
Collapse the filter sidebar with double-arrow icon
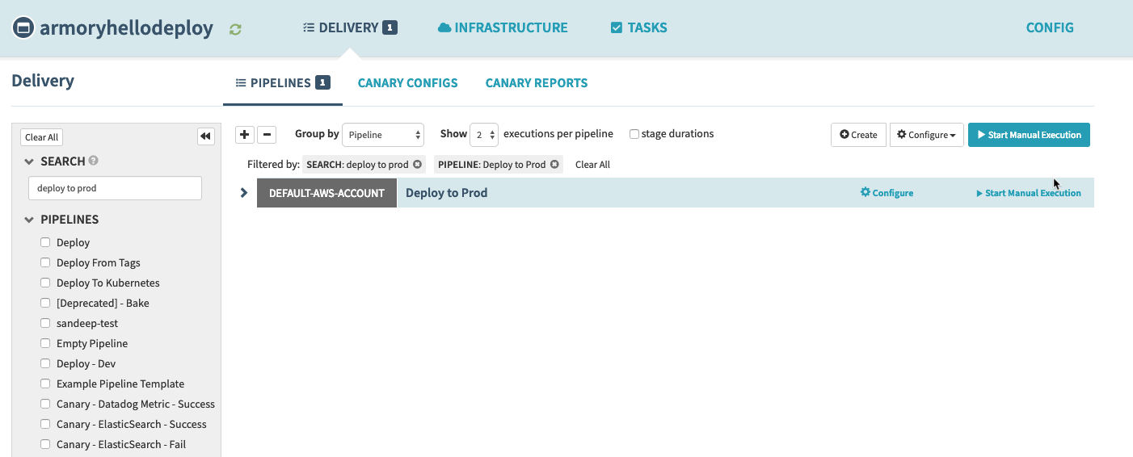205,136
